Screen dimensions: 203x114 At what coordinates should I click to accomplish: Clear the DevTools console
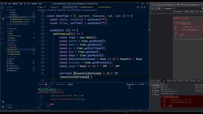point(154,83)
